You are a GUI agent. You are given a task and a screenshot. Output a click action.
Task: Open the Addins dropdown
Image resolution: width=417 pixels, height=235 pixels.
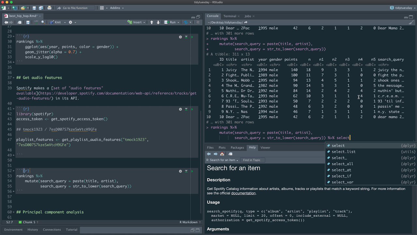tap(117, 8)
